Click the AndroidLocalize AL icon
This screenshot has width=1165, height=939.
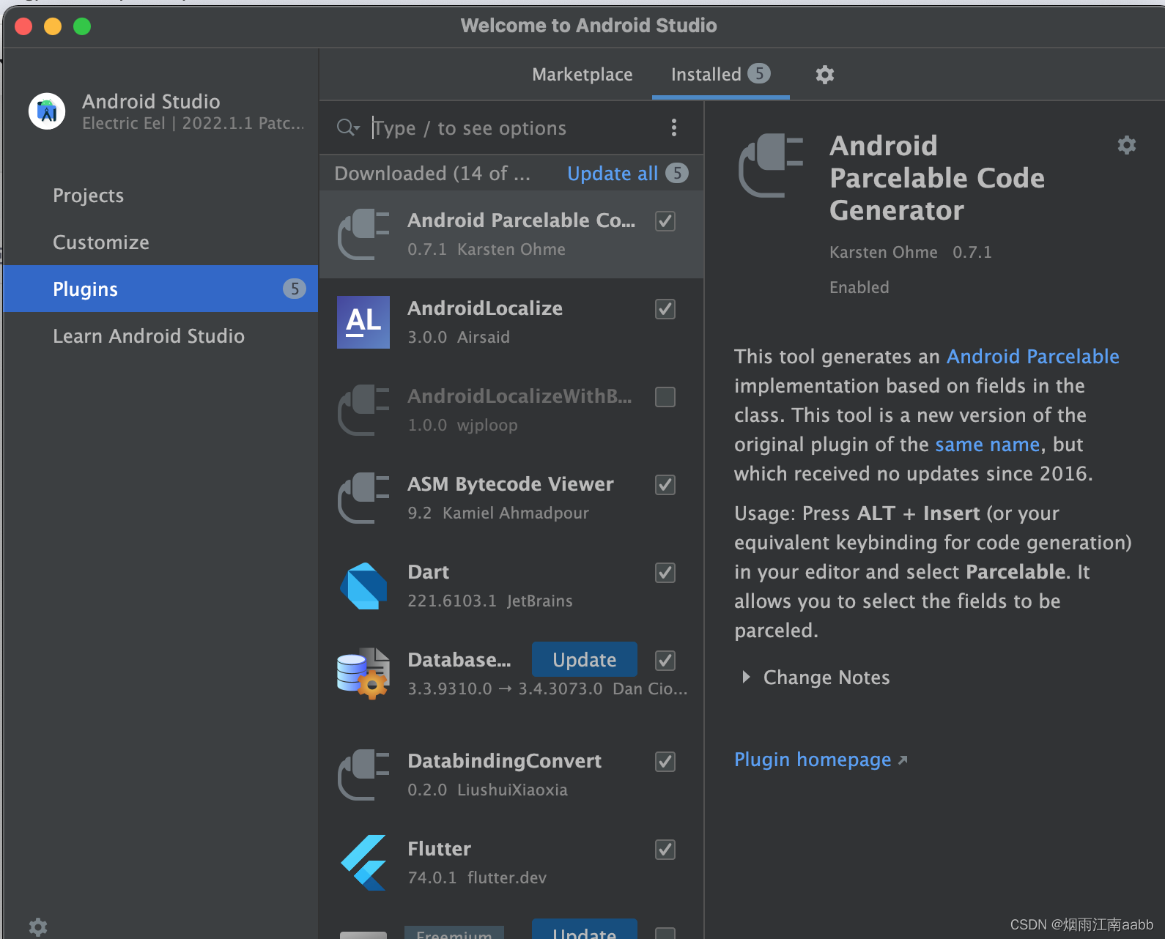(363, 322)
